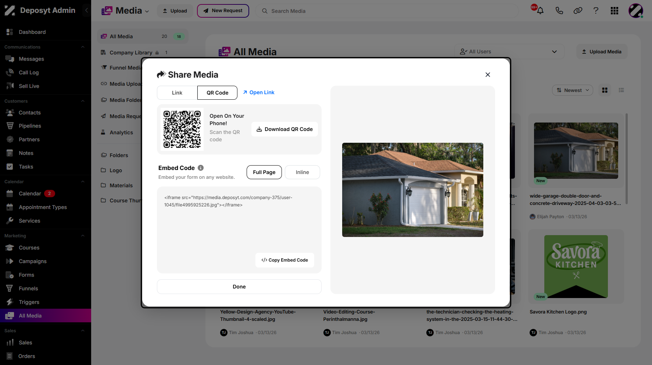Open the All Users dropdown
This screenshot has width=652, height=365.
(509, 52)
